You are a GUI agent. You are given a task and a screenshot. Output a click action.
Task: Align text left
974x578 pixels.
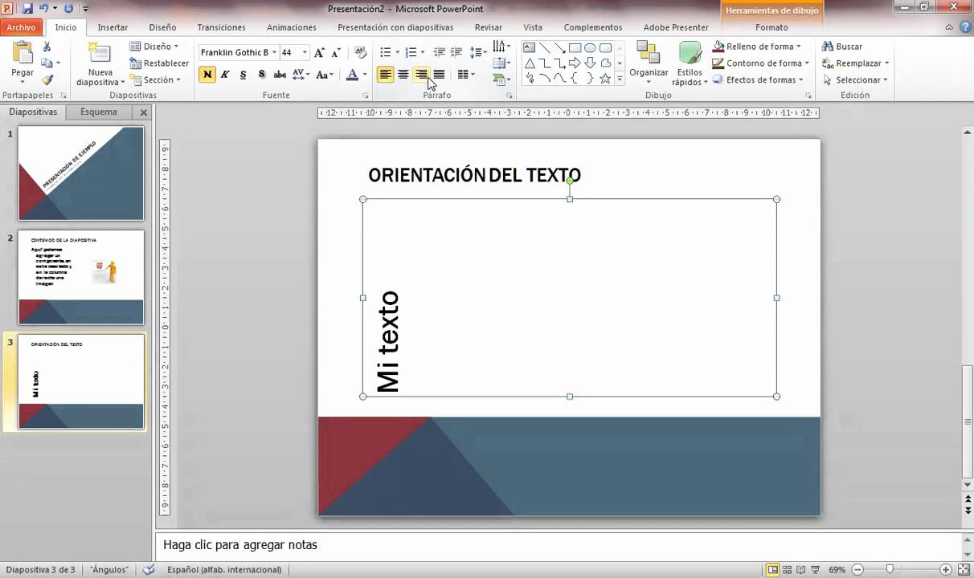point(386,75)
